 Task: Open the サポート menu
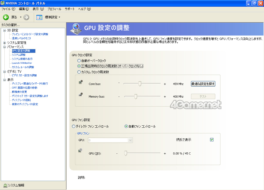[x=70, y=9]
